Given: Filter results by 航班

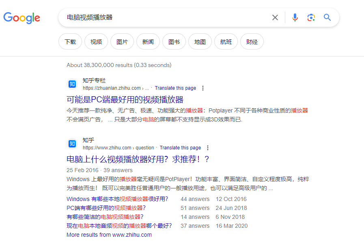Looking at the screenshot, I should pos(226,41).
